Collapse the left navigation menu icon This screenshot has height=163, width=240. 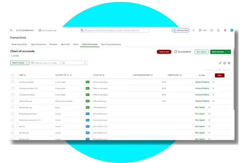pos(11,30)
